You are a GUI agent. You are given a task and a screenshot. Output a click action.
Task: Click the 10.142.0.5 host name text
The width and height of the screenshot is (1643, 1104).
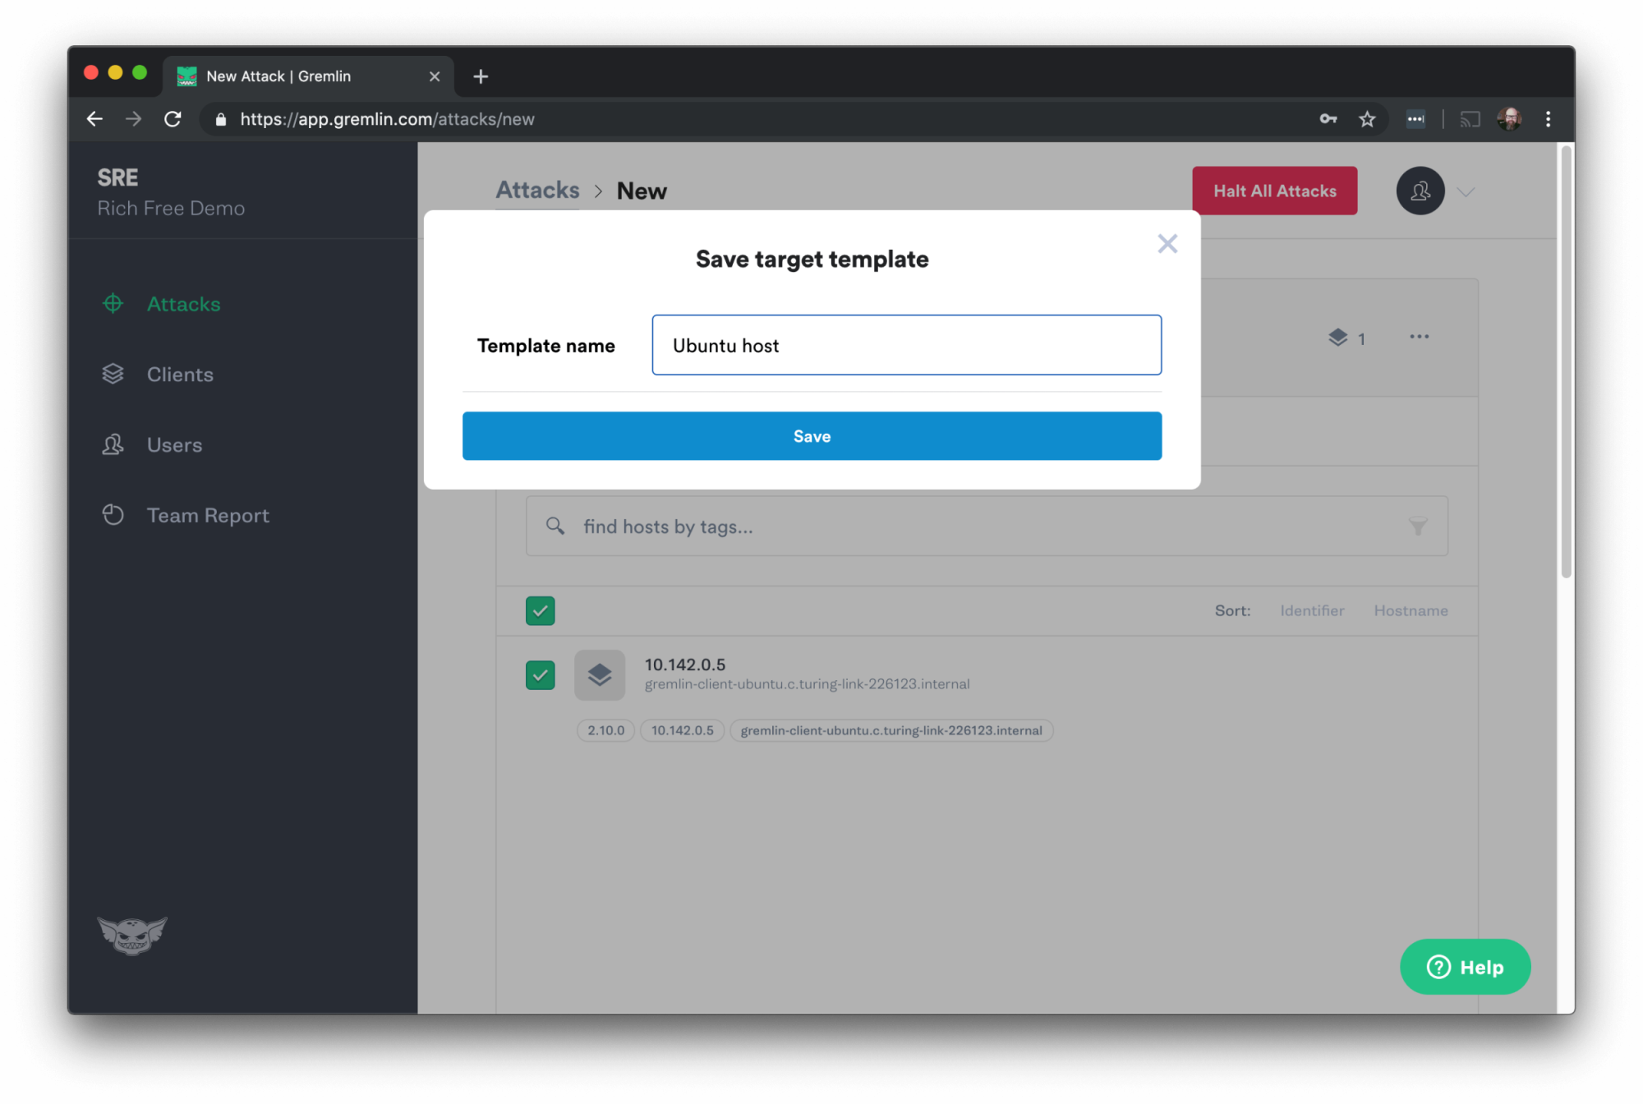pos(684,665)
